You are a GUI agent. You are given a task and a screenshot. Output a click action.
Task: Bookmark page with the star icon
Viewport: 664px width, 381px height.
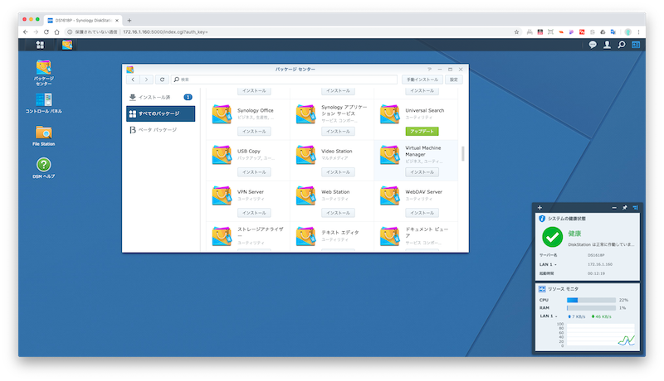coord(516,32)
